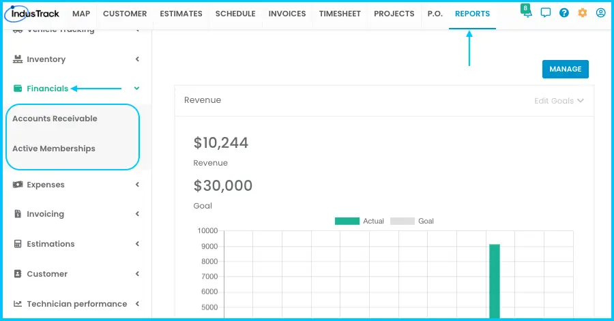Toggle the Actual legend swatch
The width and height of the screenshot is (614, 321).
point(347,221)
